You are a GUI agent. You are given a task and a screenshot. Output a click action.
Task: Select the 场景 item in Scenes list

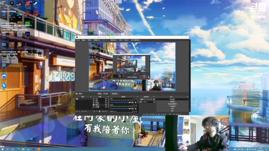pos(84,99)
